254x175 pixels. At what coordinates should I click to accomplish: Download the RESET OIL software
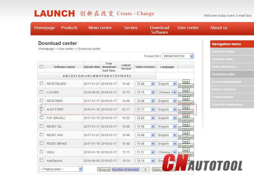186,129
